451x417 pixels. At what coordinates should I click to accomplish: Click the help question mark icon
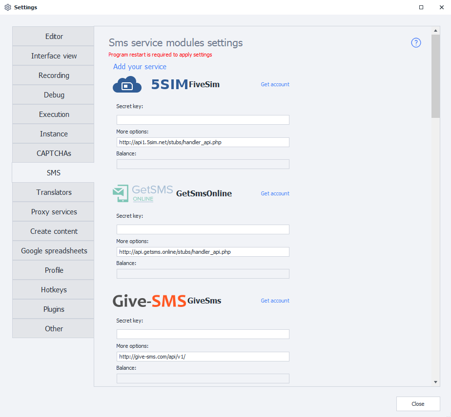pos(416,43)
